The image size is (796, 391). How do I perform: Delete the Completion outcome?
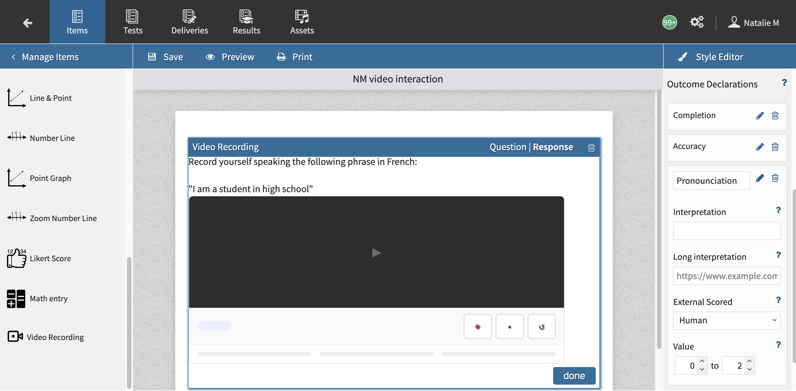tap(775, 115)
